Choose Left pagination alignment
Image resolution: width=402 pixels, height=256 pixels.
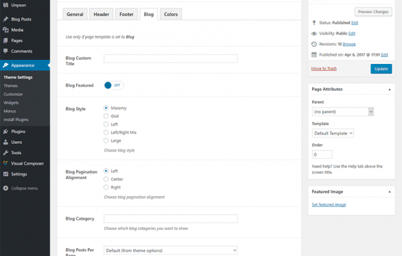click(x=106, y=171)
